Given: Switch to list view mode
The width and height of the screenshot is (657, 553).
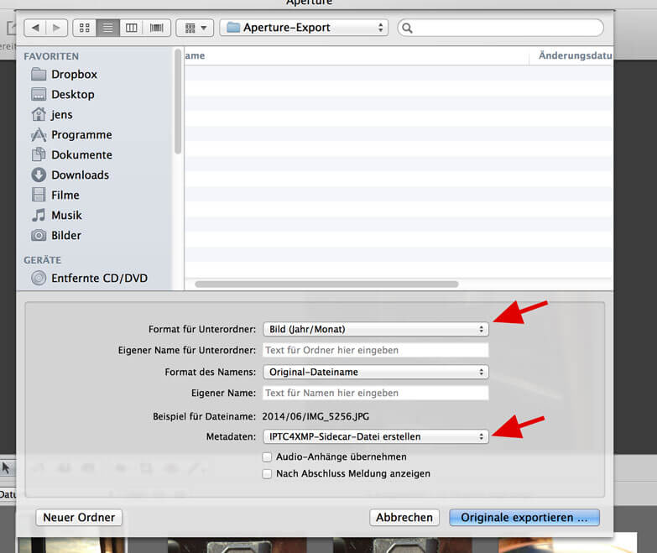Looking at the screenshot, I should [108, 28].
